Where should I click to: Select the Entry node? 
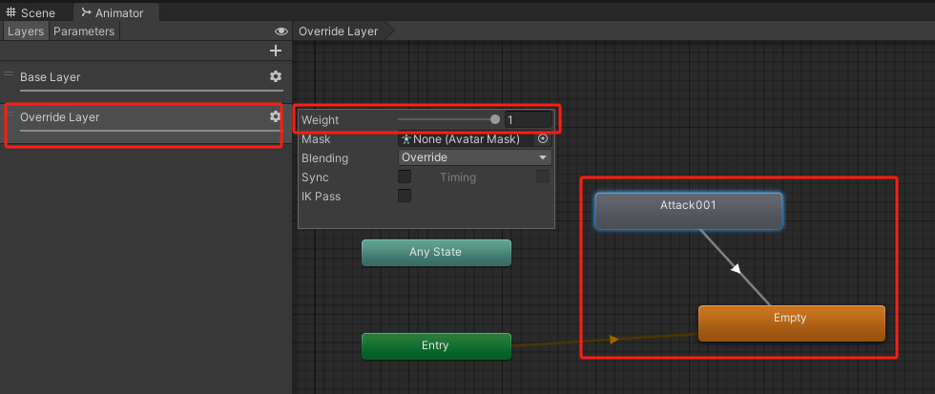(x=436, y=346)
